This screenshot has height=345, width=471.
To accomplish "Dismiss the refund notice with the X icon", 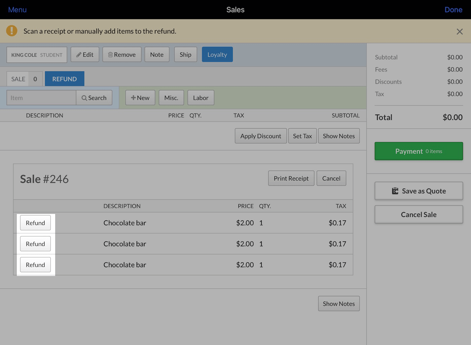I will click(x=460, y=31).
